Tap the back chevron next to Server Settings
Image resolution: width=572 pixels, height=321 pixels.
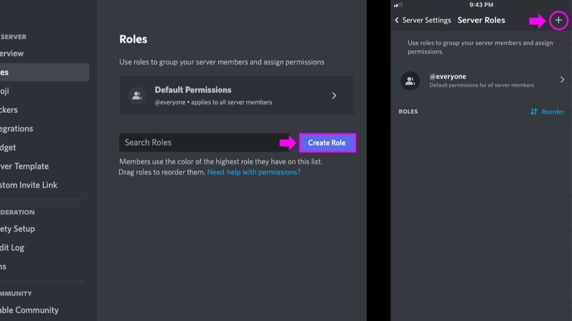[397, 20]
